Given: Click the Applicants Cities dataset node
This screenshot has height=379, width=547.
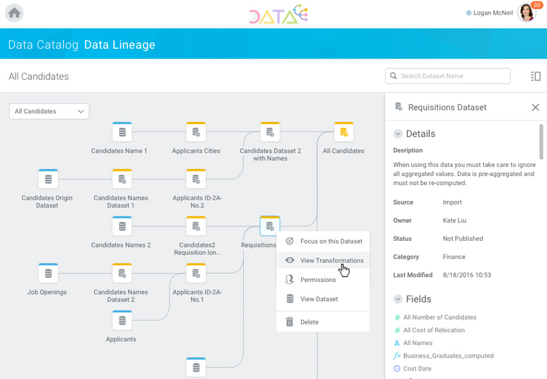Looking at the screenshot, I should (x=196, y=132).
